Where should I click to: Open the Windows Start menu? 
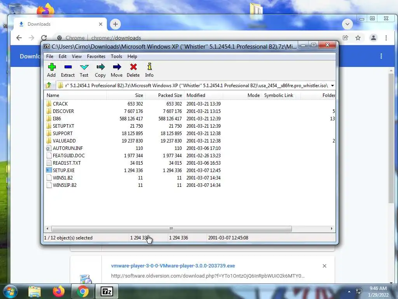[10, 291]
